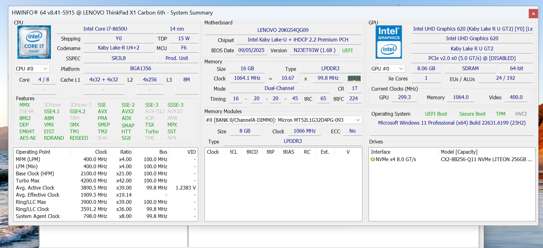This screenshot has width=543, height=248.
Task: Click the CPU name Intel Core i7-8650U
Action: [105, 29]
